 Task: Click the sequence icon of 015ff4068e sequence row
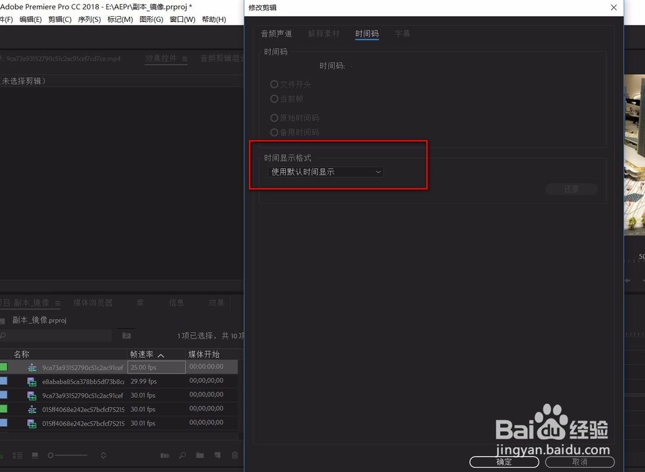[x=32, y=409]
